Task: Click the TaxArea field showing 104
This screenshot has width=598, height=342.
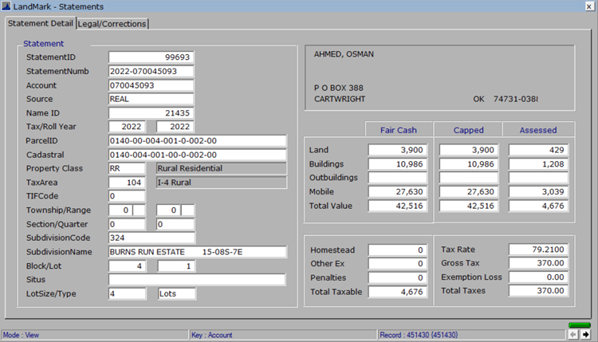Action: click(127, 183)
